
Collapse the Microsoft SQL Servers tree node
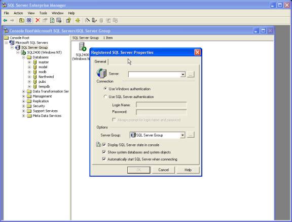(6, 43)
